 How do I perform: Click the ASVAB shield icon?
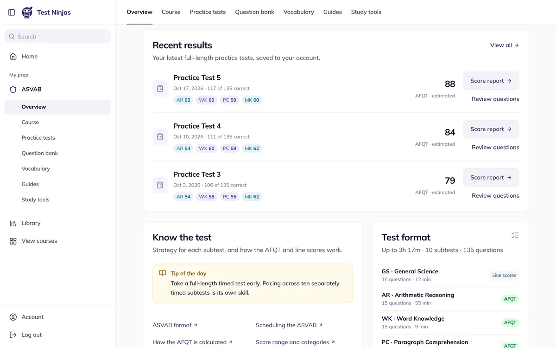pyautogui.click(x=13, y=90)
